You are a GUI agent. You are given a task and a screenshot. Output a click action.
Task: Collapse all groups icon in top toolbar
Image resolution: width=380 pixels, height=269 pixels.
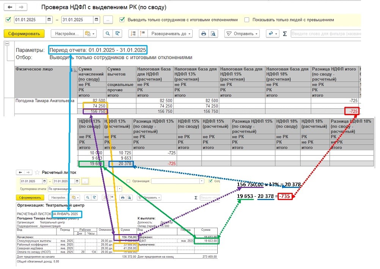coord(133,34)
